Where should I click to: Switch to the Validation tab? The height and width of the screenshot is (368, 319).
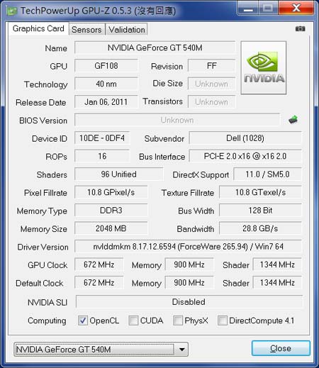(127, 30)
